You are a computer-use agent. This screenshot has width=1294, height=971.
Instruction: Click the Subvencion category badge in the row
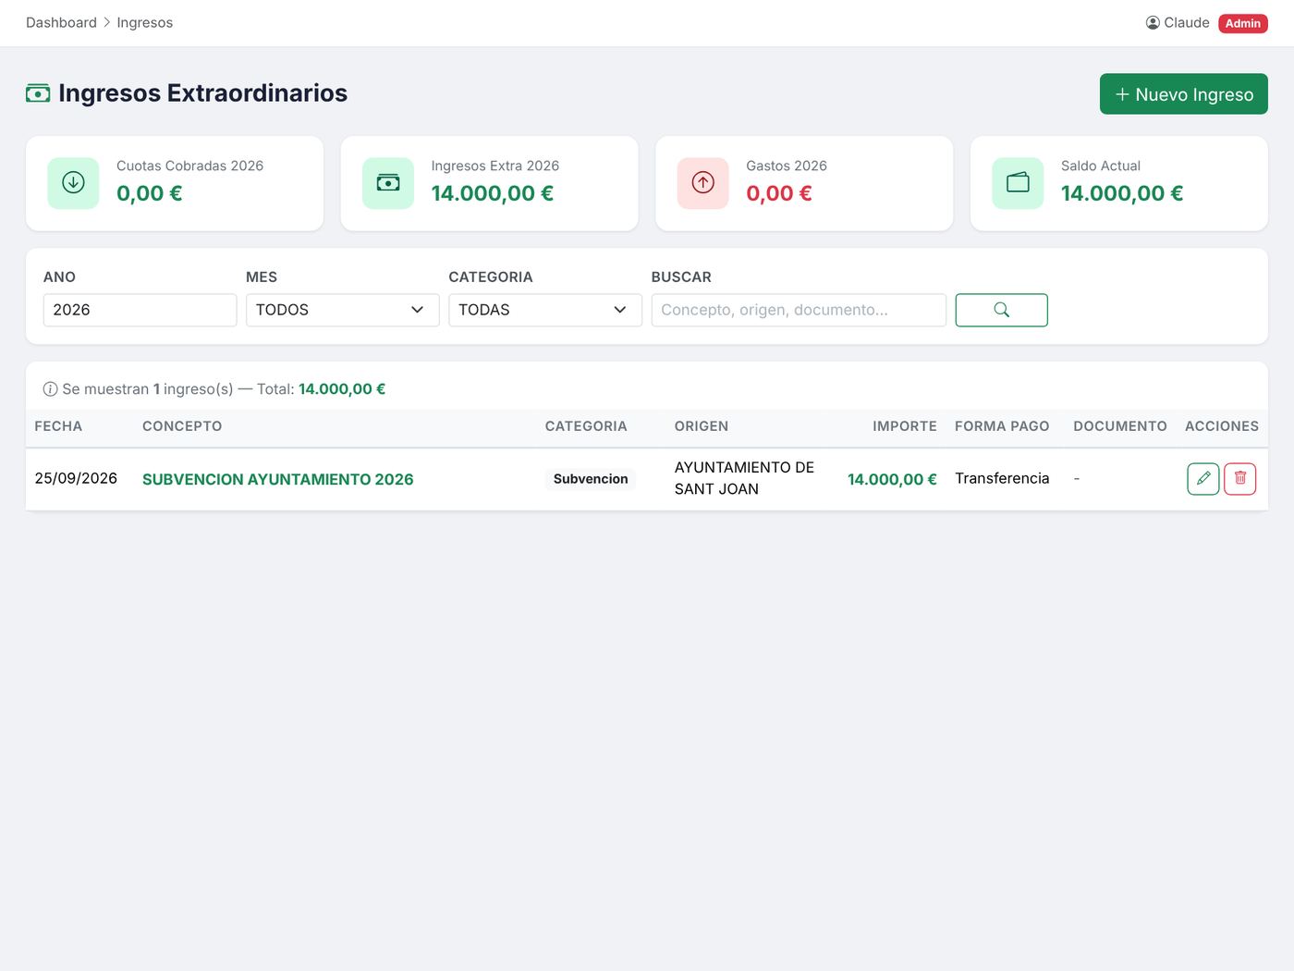[x=591, y=479]
